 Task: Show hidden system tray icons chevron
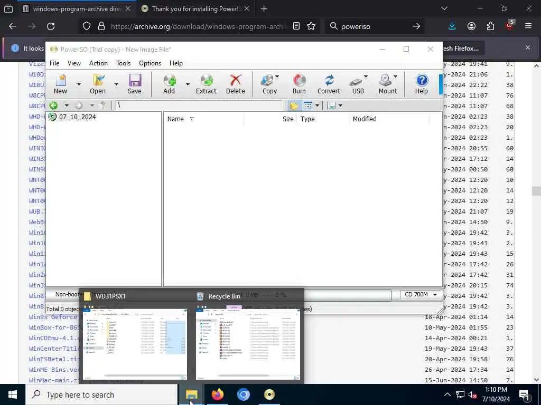[447, 394]
